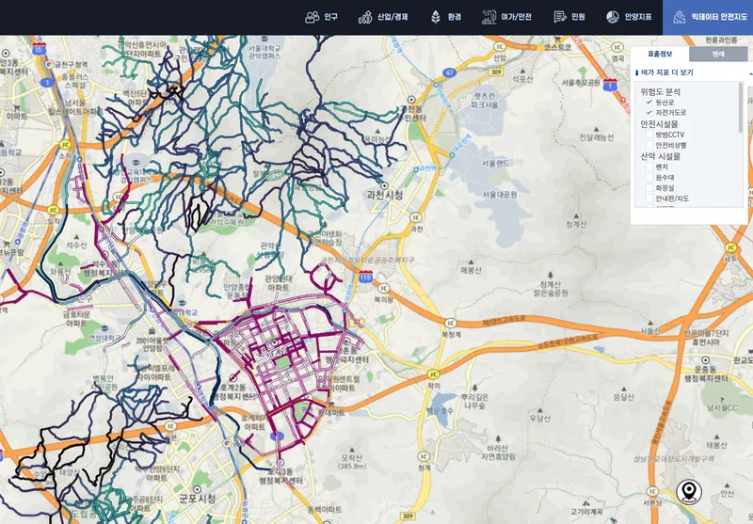Click the 산업/경제 money bag icon
The image size is (753, 524).
[364, 17]
